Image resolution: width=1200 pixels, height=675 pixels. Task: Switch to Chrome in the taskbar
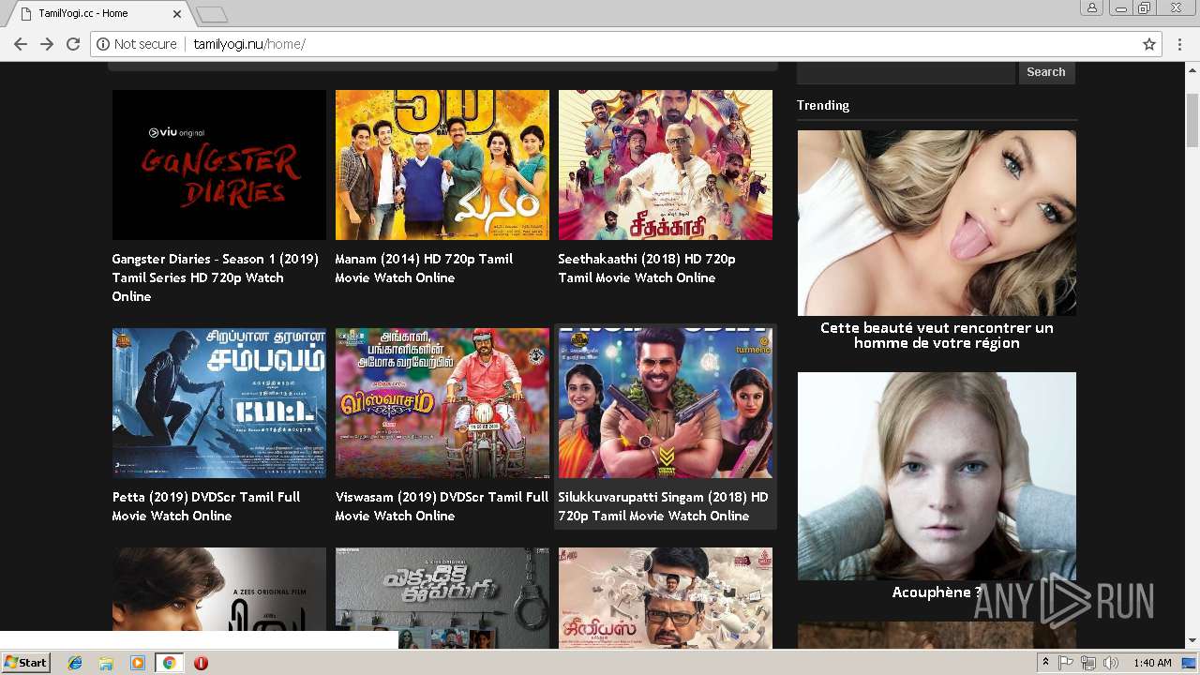(x=169, y=663)
